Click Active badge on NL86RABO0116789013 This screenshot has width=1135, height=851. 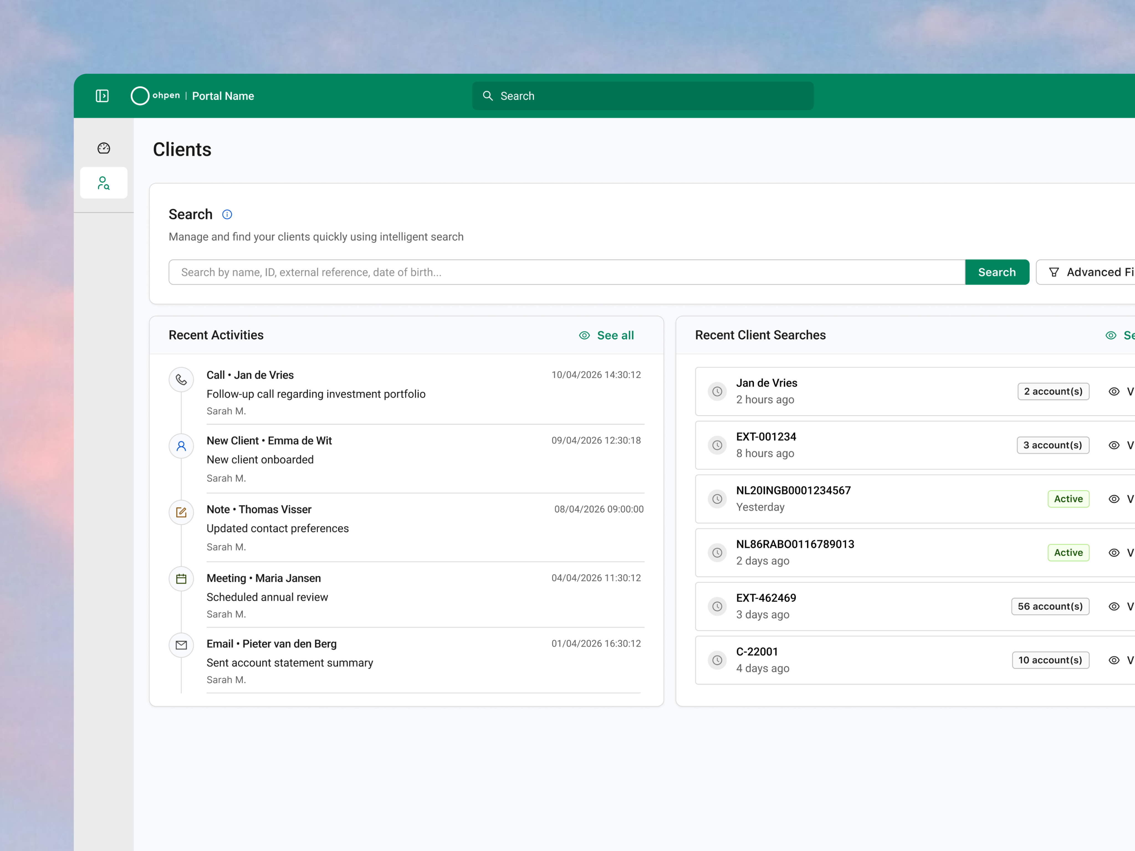1068,552
